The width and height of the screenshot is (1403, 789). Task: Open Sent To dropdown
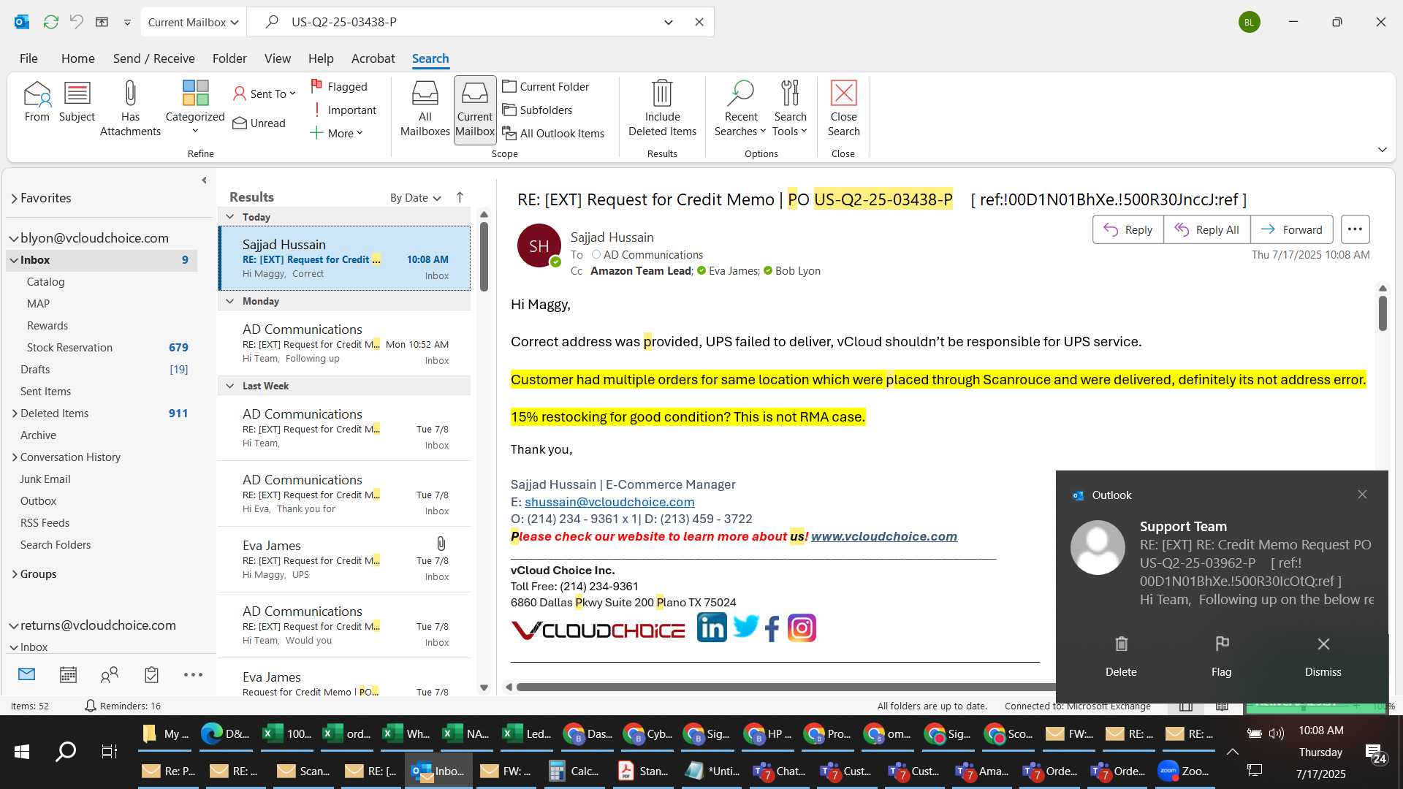pyautogui.click(x=265, y=94)
